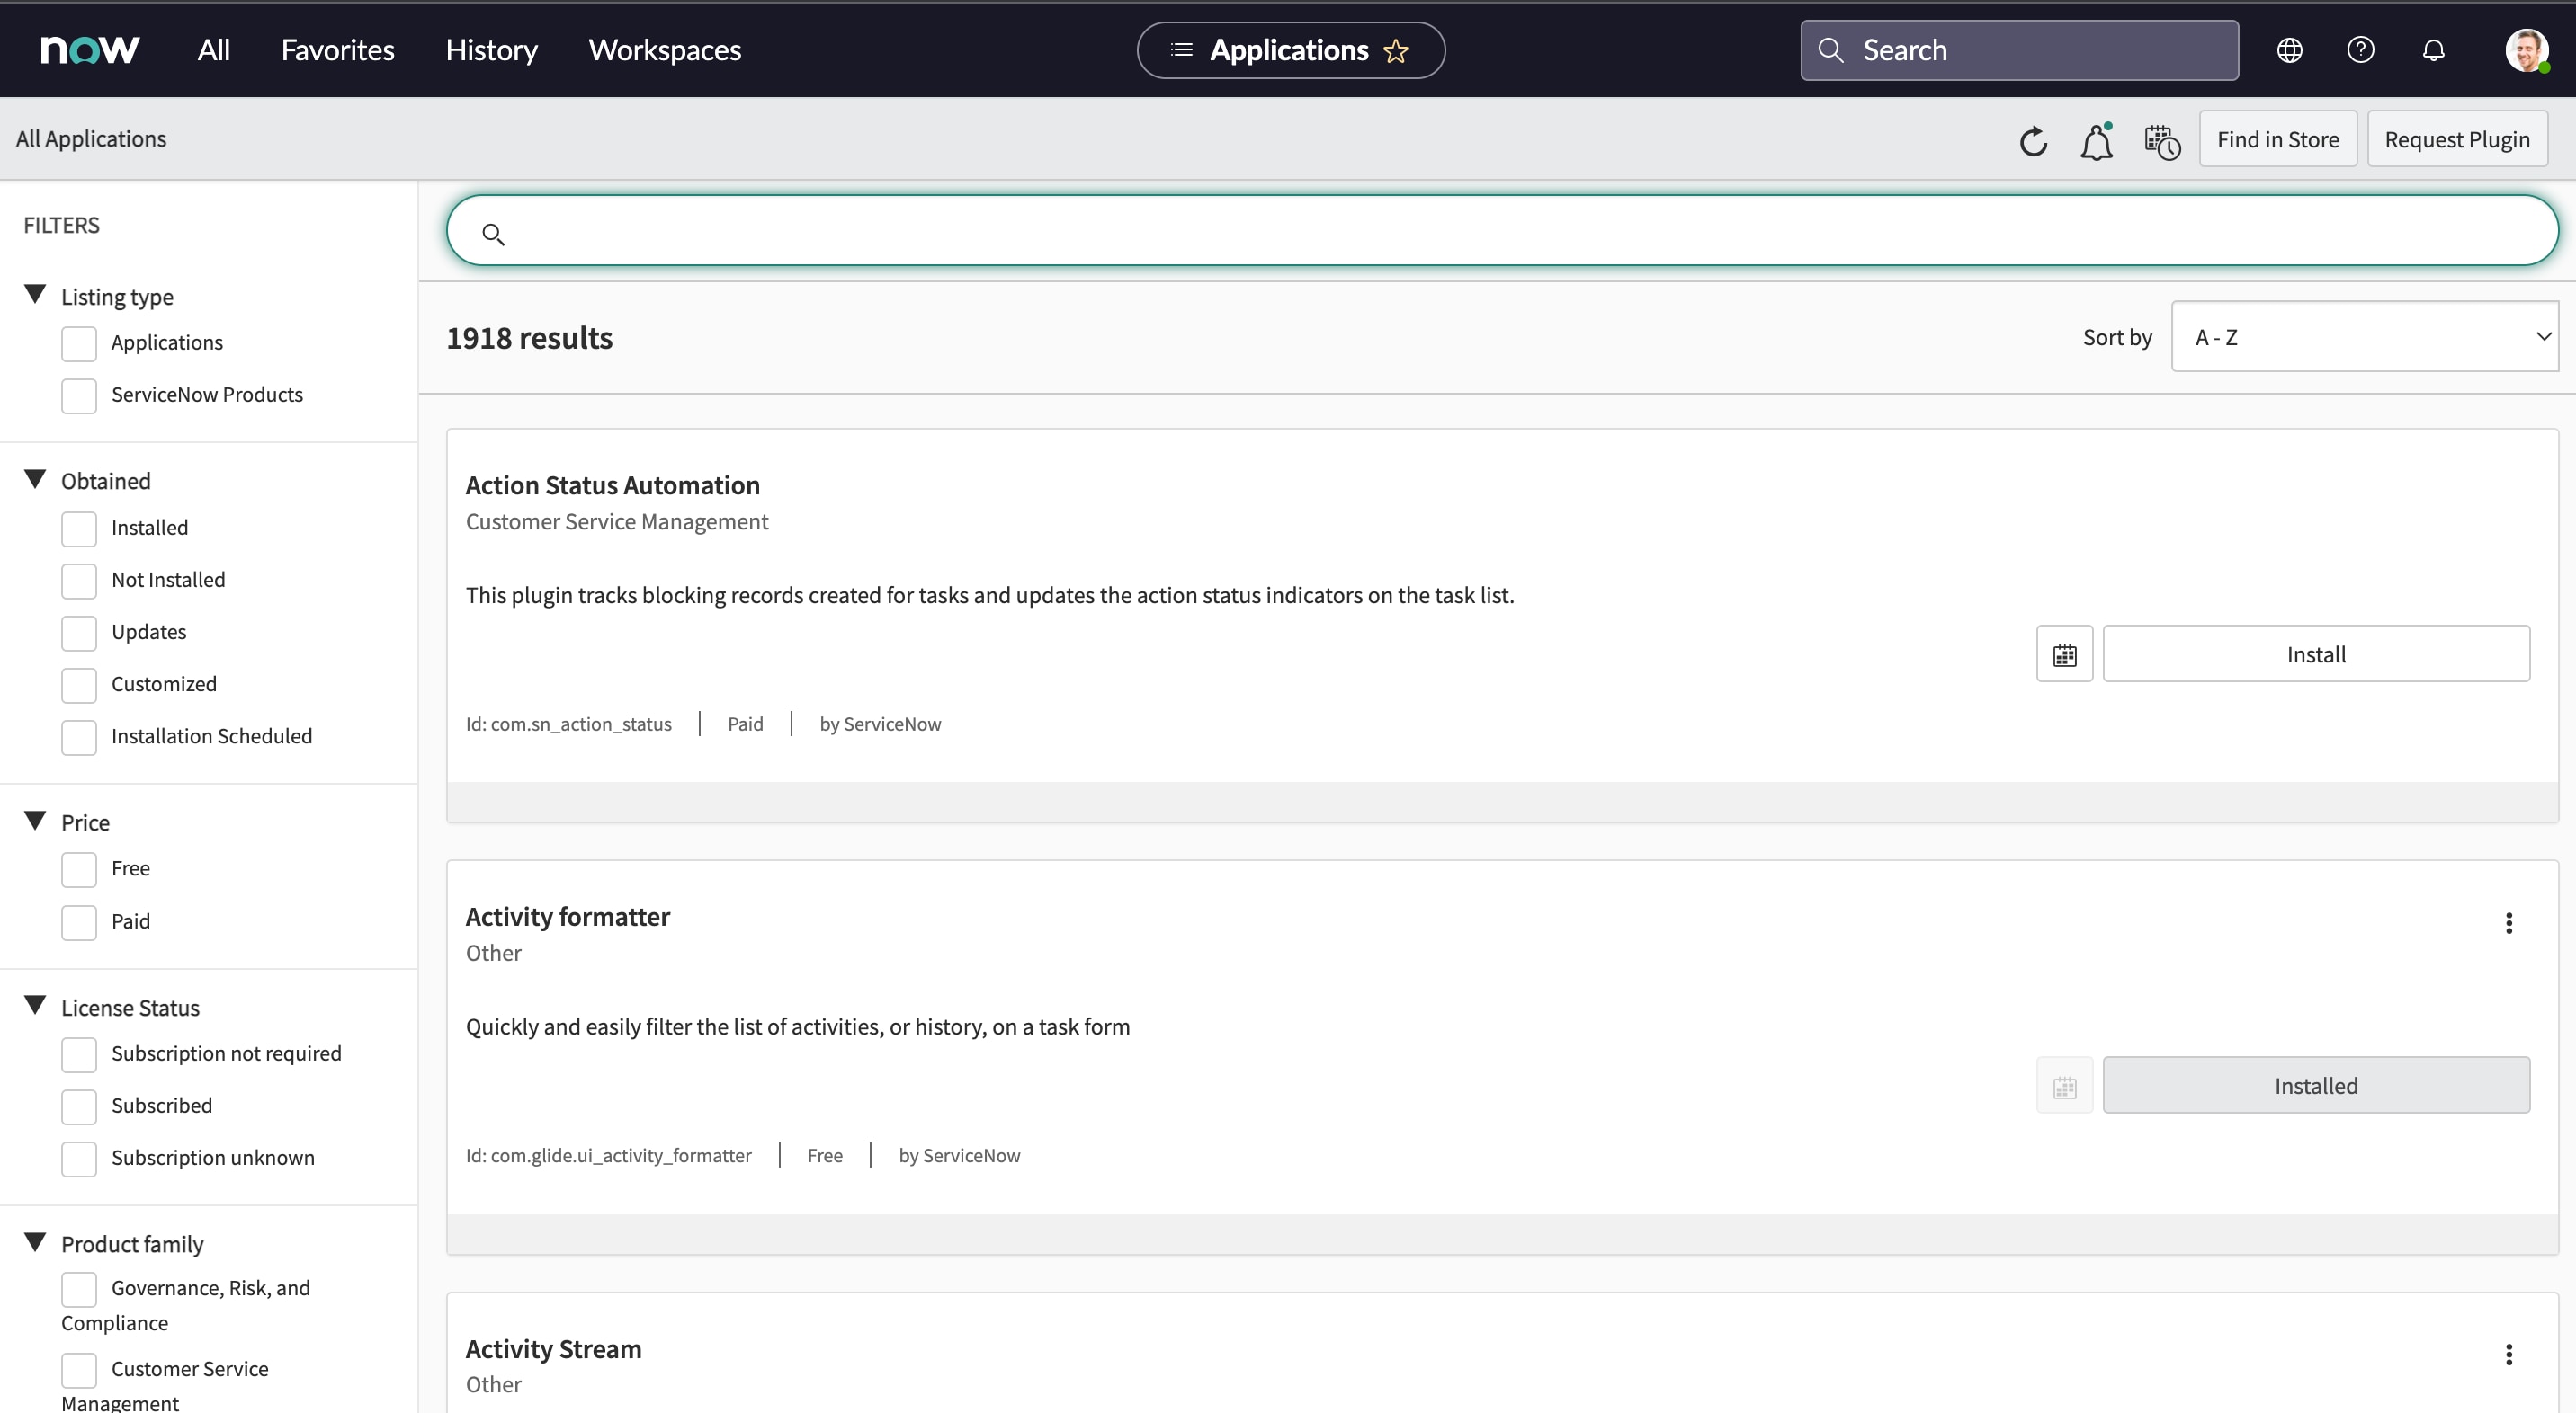Viewport: 2576px width, 1413px height.
Task: Click the favorite star next to Applications
Action: click(x=1396, y=51)
